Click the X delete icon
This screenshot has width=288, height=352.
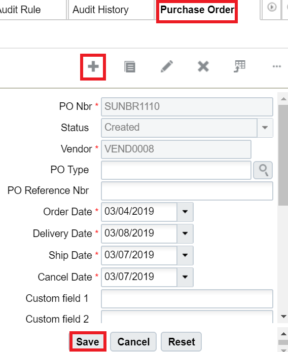[203, 66]
